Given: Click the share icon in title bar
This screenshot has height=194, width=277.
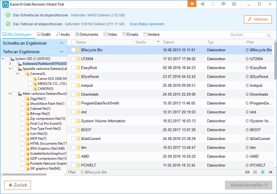Looking at the screenshot, I should point(203,4).
